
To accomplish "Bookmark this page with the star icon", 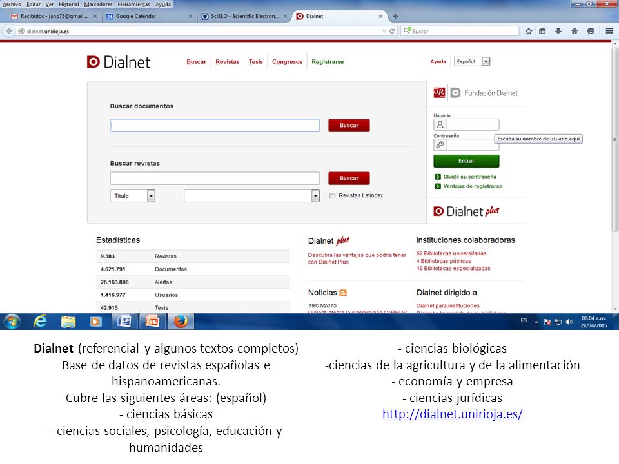I will tap(529, 31).
